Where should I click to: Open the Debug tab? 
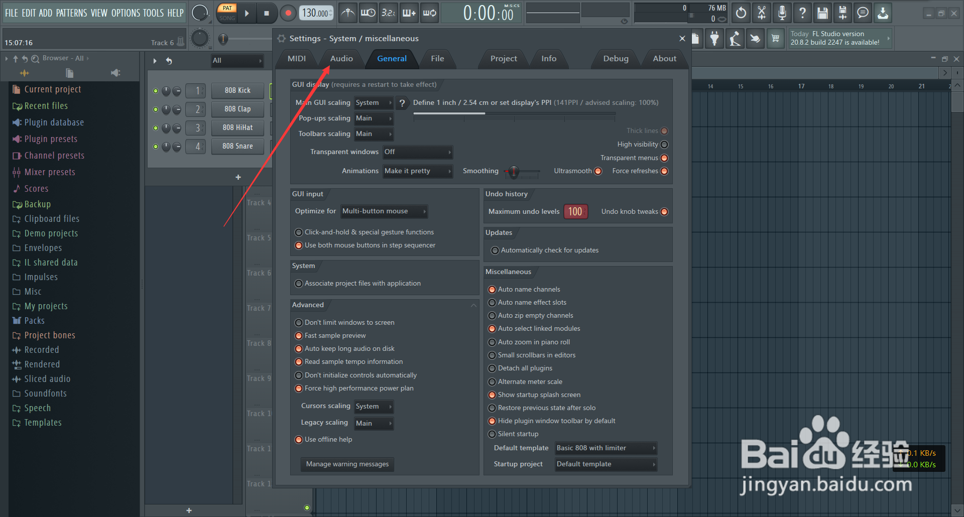[616, 59]
